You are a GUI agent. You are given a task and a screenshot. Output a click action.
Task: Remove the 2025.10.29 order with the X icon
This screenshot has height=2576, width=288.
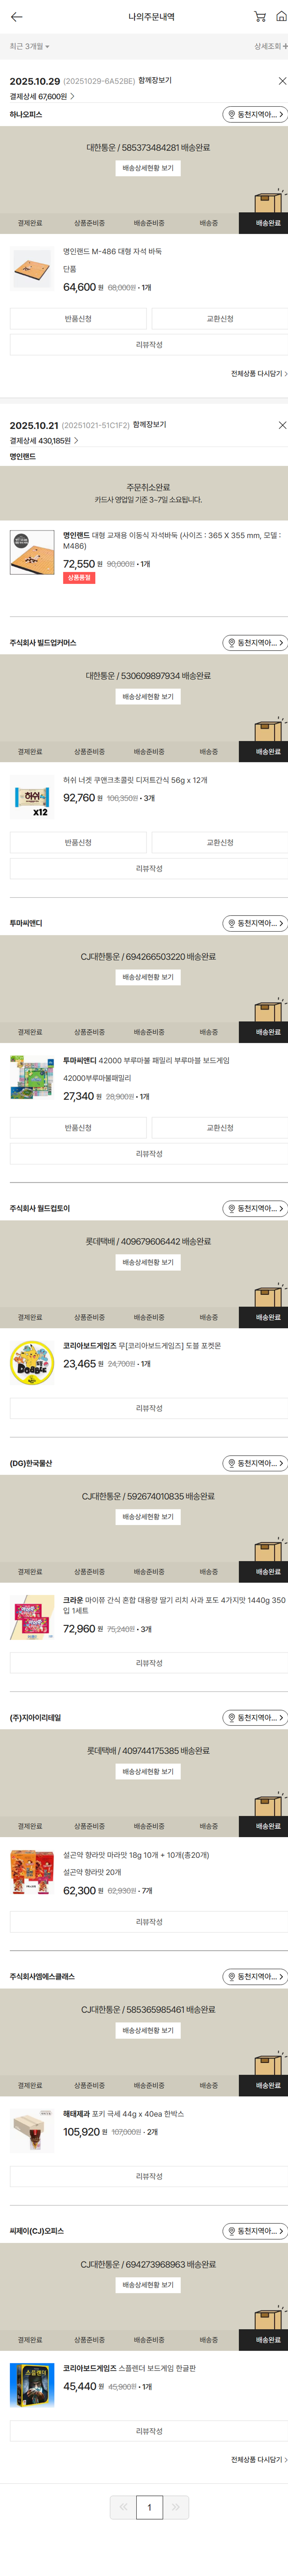click(282, 81)
